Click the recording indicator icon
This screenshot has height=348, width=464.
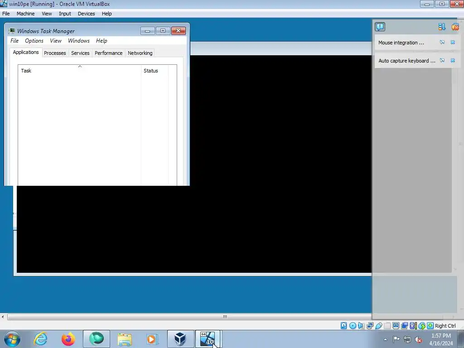(x=404, y=326)
